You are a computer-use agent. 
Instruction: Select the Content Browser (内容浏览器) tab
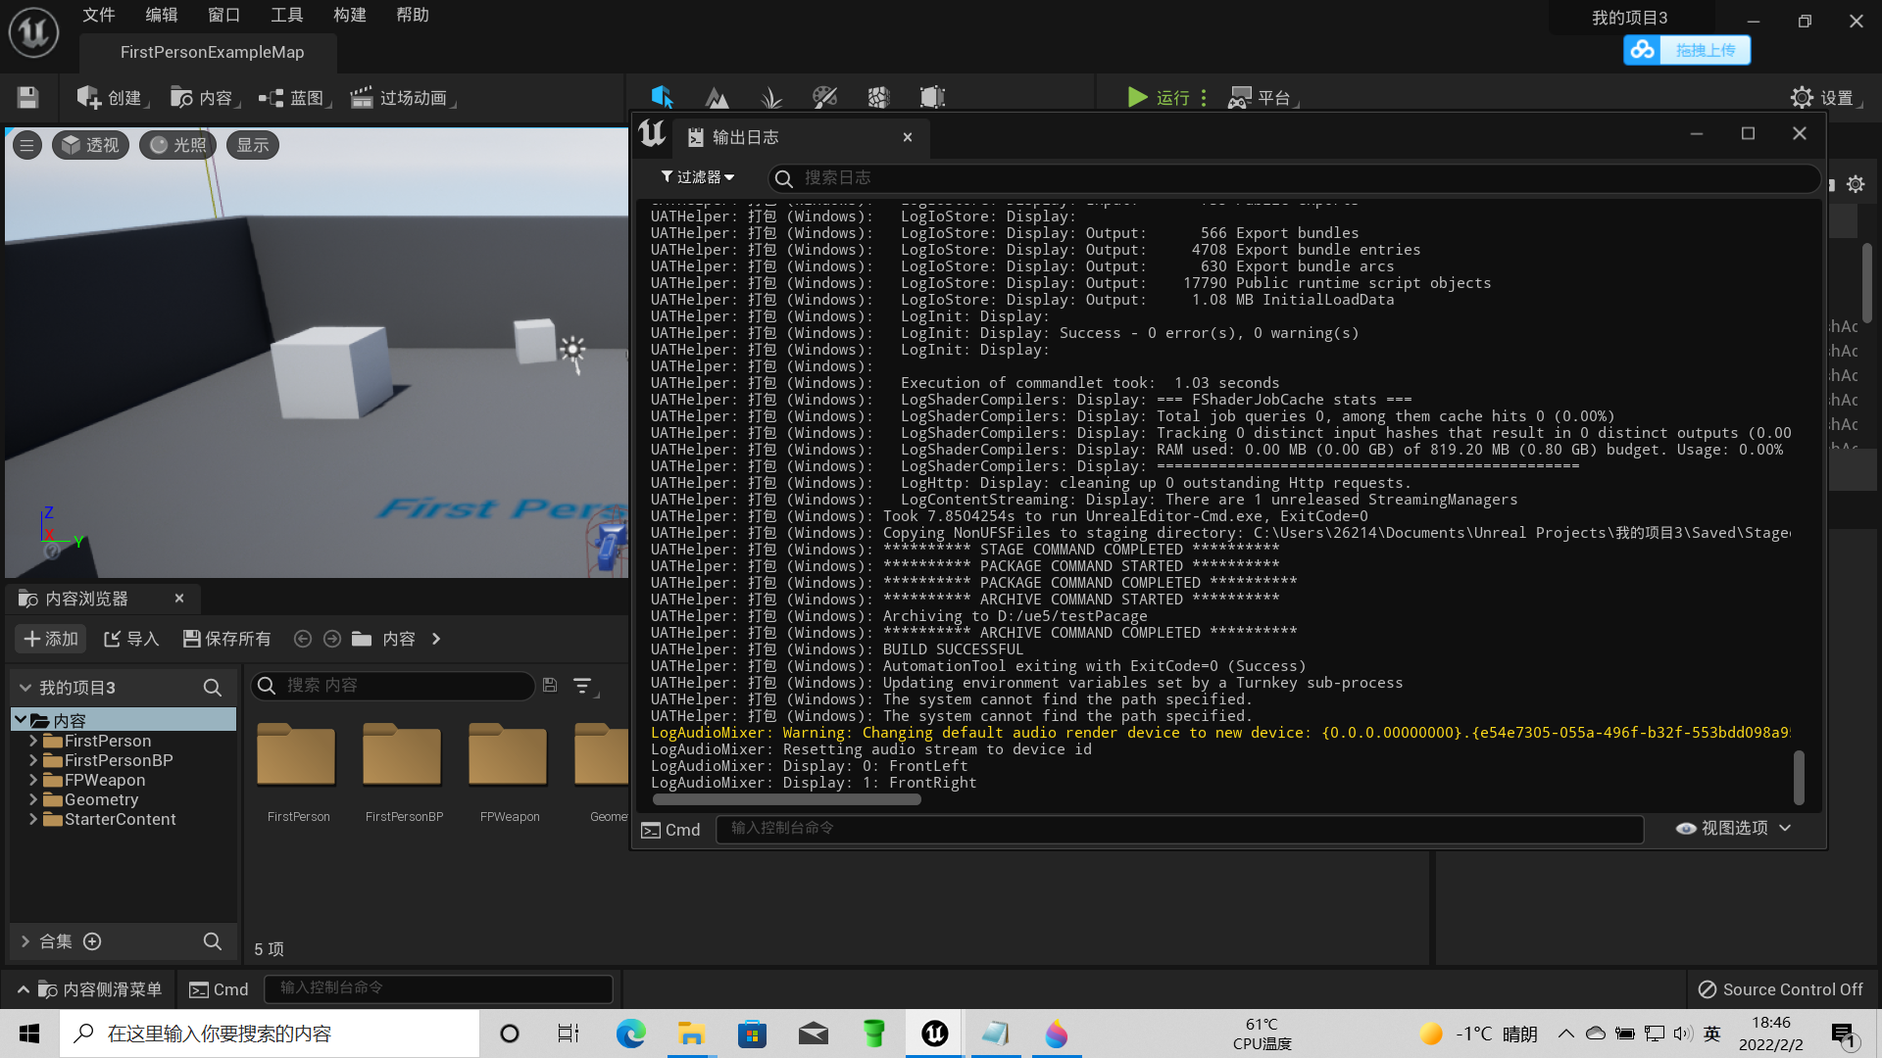click(x=103, y=599)
